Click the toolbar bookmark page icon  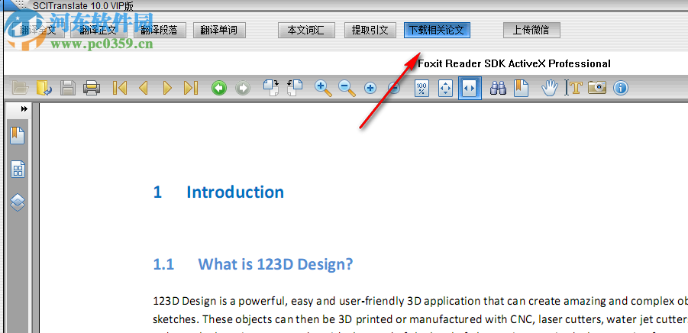[x=522, y=88]
